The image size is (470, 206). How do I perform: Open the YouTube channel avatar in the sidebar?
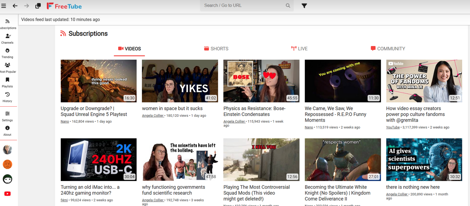tap(7, 194)
